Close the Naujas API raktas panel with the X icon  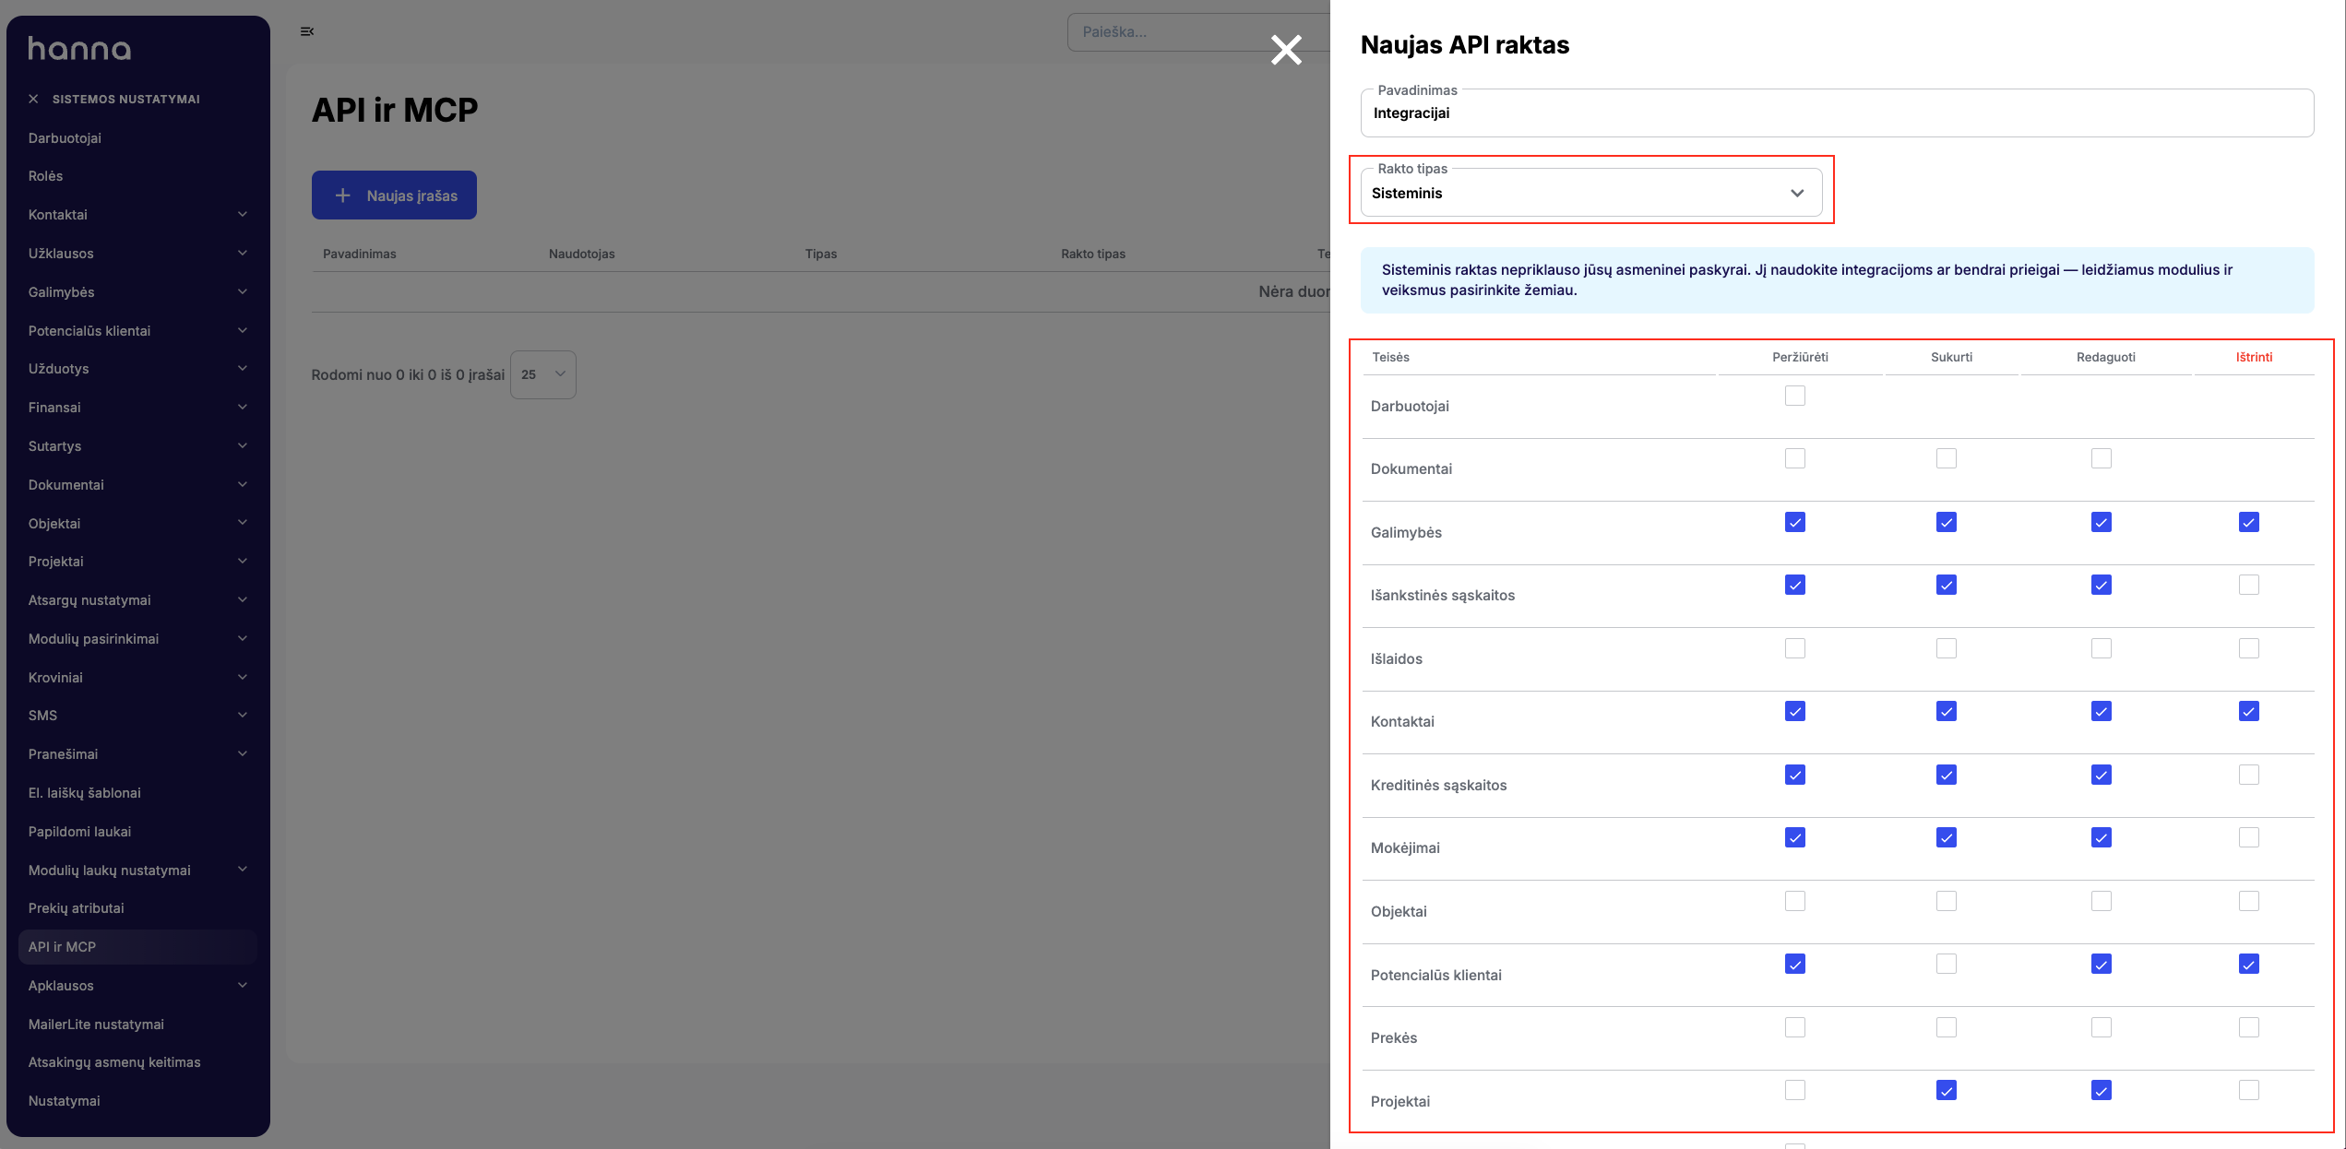(x=1286, y=50)
